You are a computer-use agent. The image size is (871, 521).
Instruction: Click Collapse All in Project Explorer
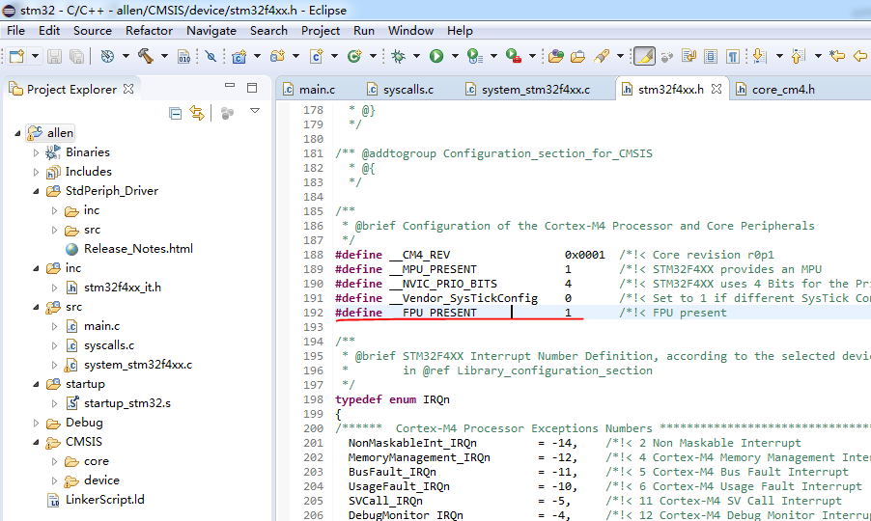click(176, 113)
